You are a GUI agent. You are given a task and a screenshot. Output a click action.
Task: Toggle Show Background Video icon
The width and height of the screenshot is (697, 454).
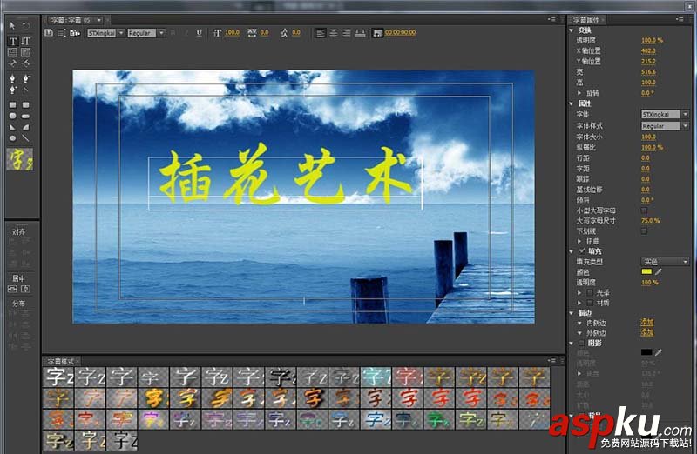[x=377, y=33]
